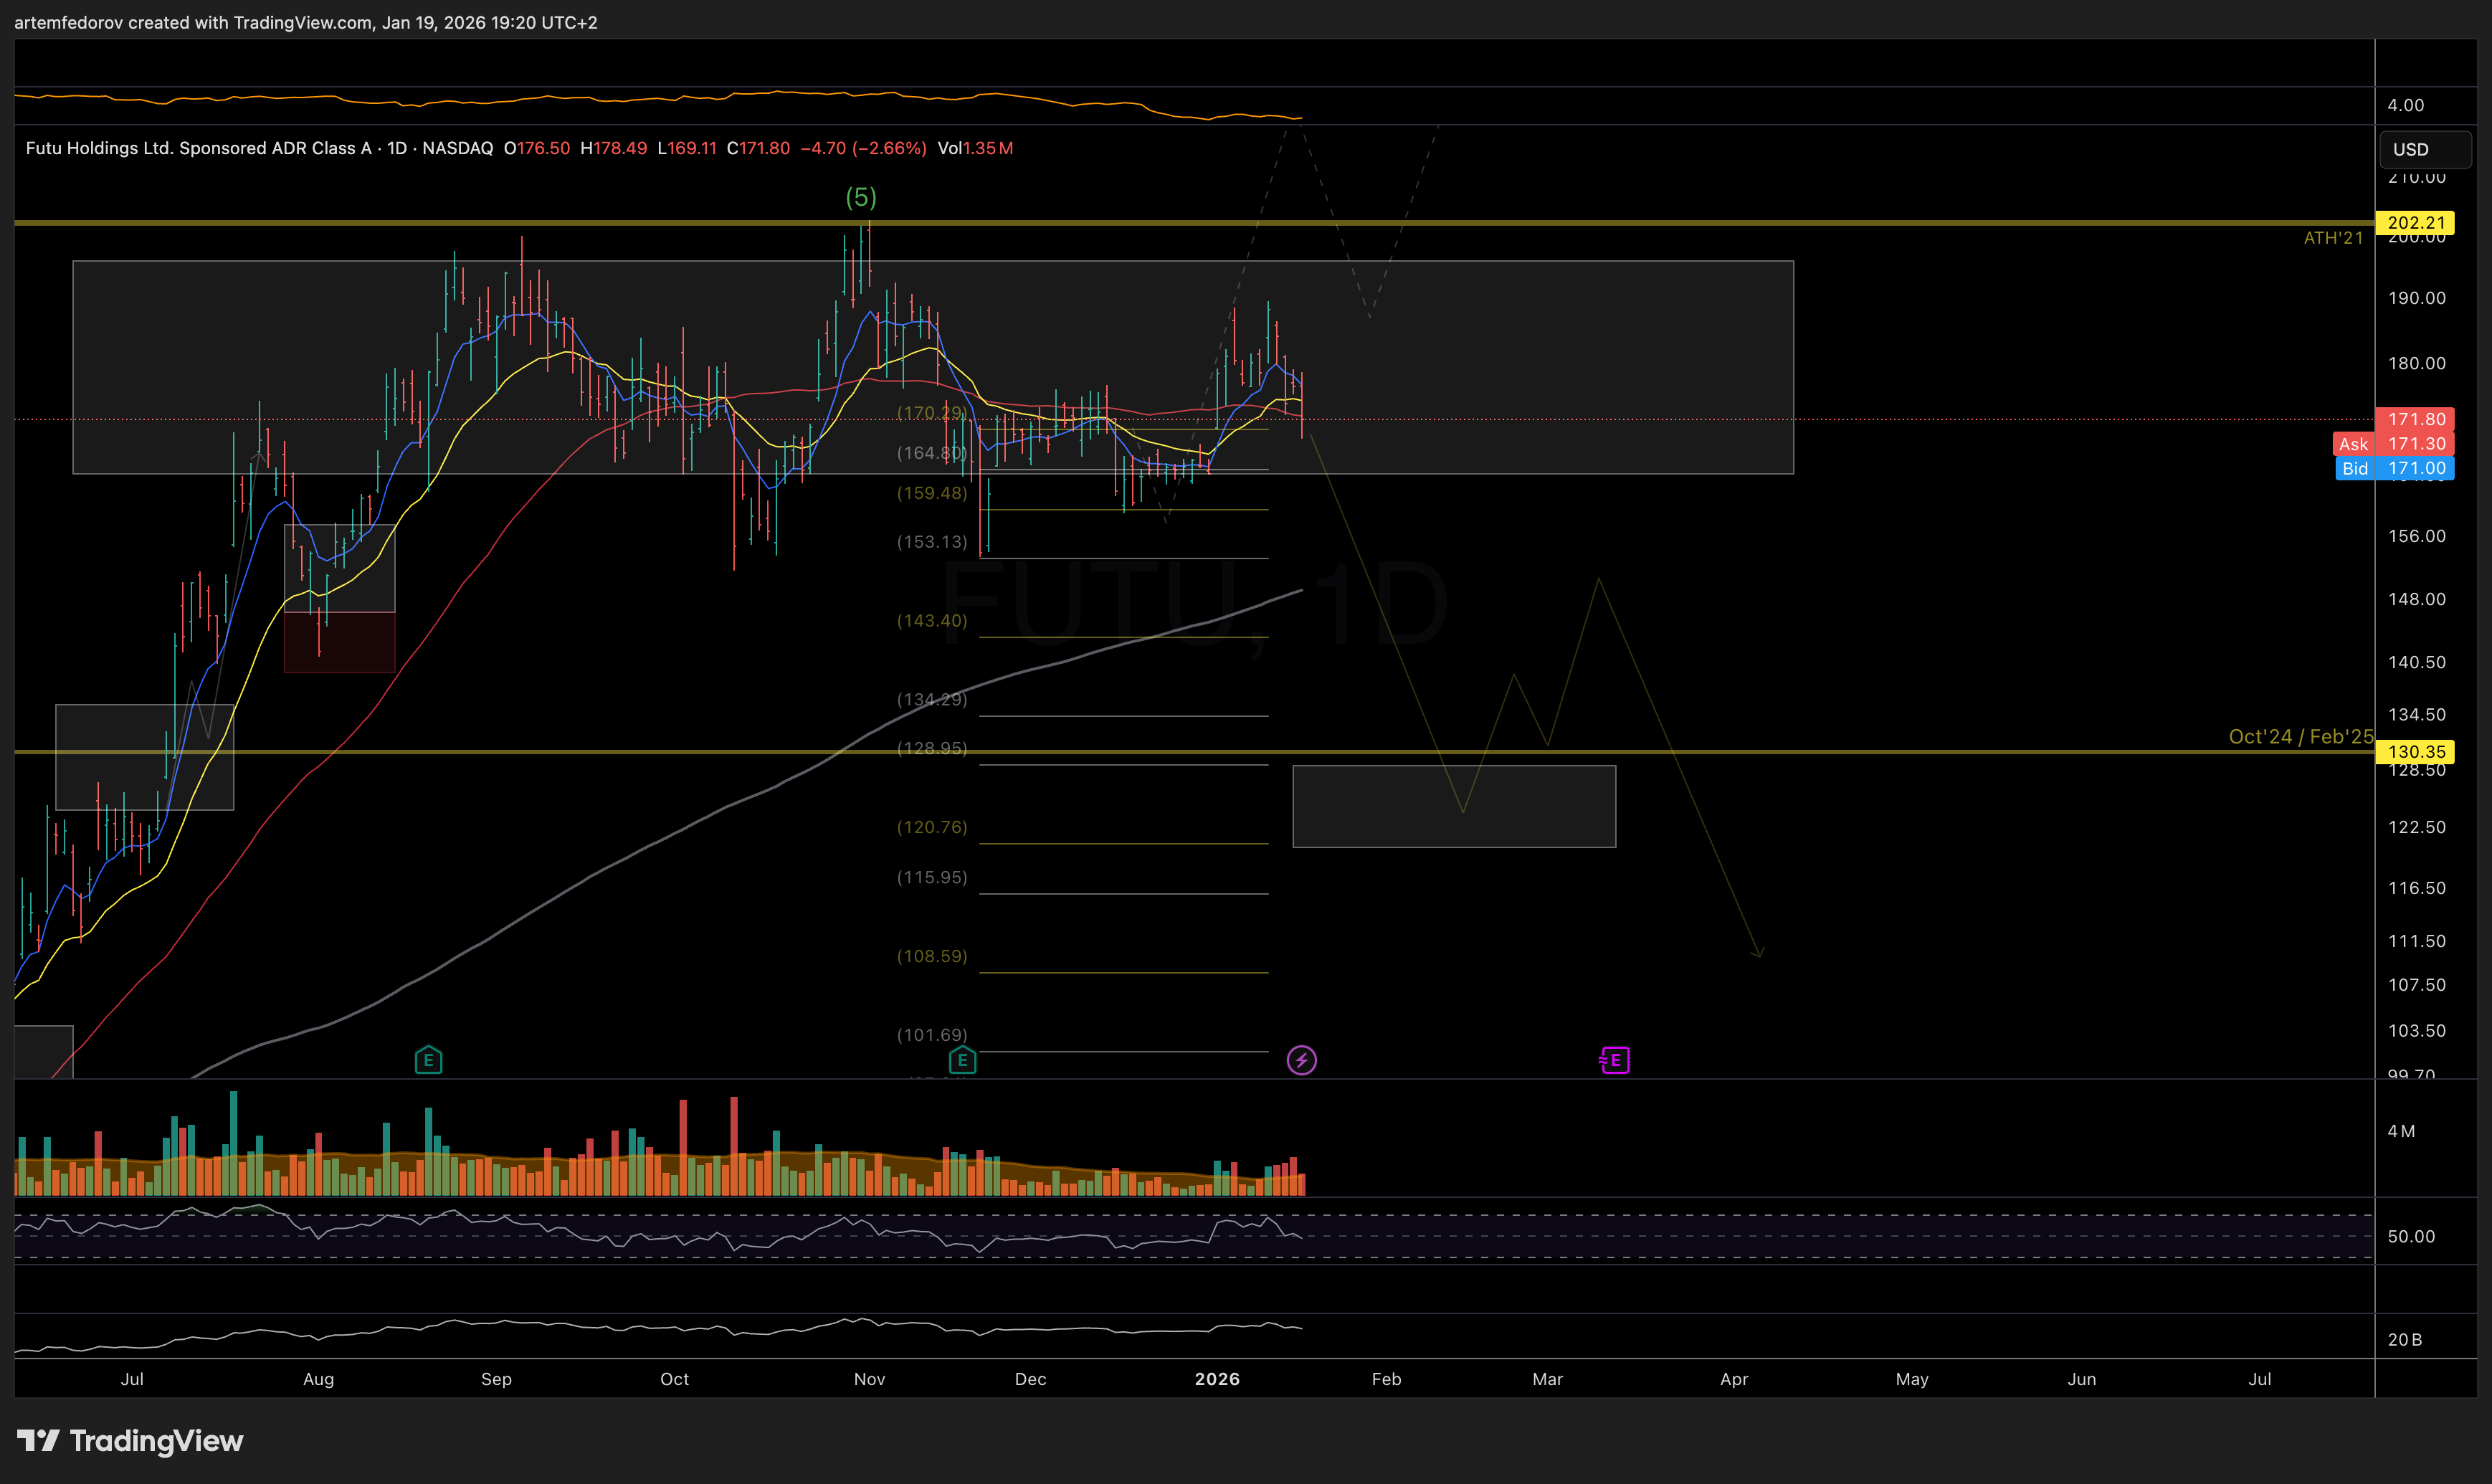Image resolution: width=2492 pixels, height=1484 pixels.
Task: Click 180.00 on the price scale
Action: pos(2416,363)
